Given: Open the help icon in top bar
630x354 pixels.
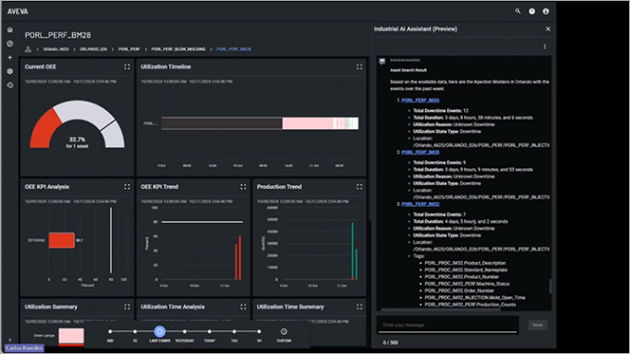Looking at the screenshot, I should (x=531, y=11).
